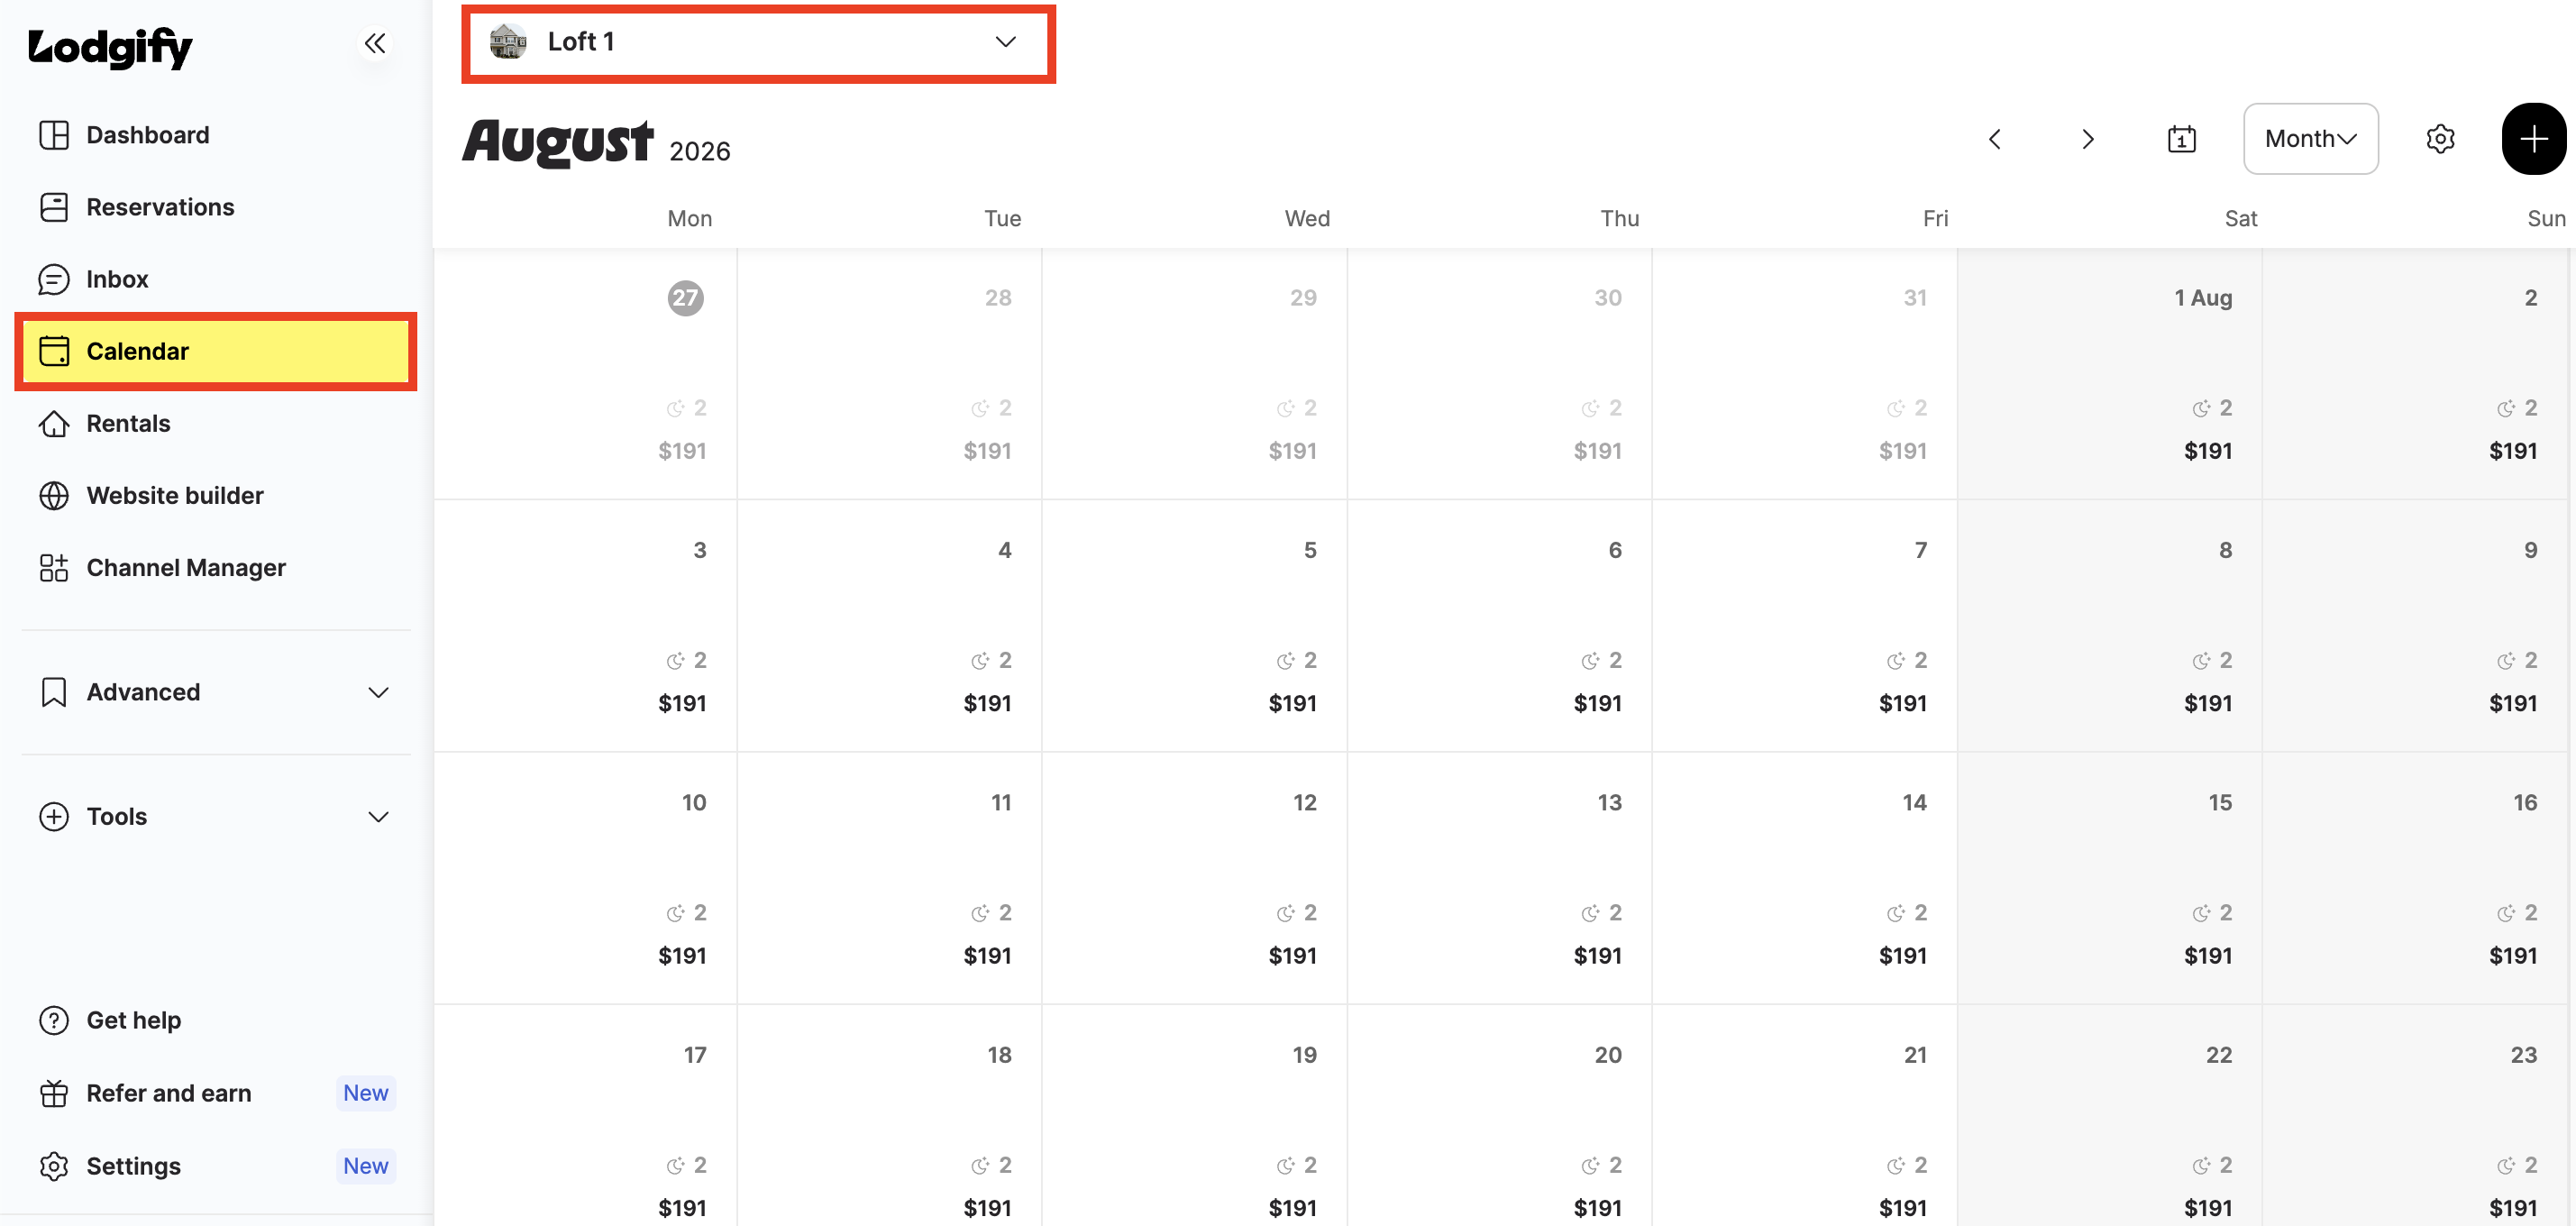
Task: Jump to today with the calendar icon
Action: (2181, 139)
